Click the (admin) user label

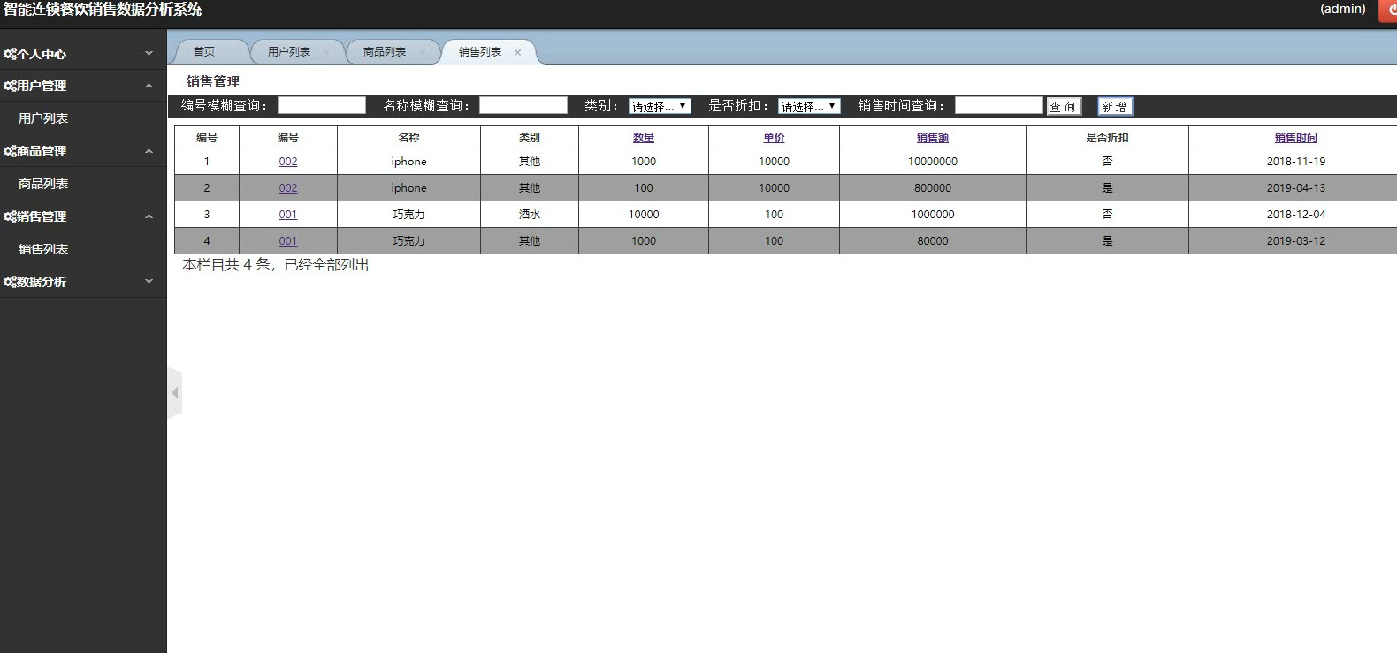pyautogui.click(x=1343, y=9)
